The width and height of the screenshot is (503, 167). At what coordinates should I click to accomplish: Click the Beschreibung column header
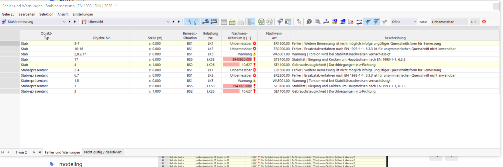[x=395, y=36]
